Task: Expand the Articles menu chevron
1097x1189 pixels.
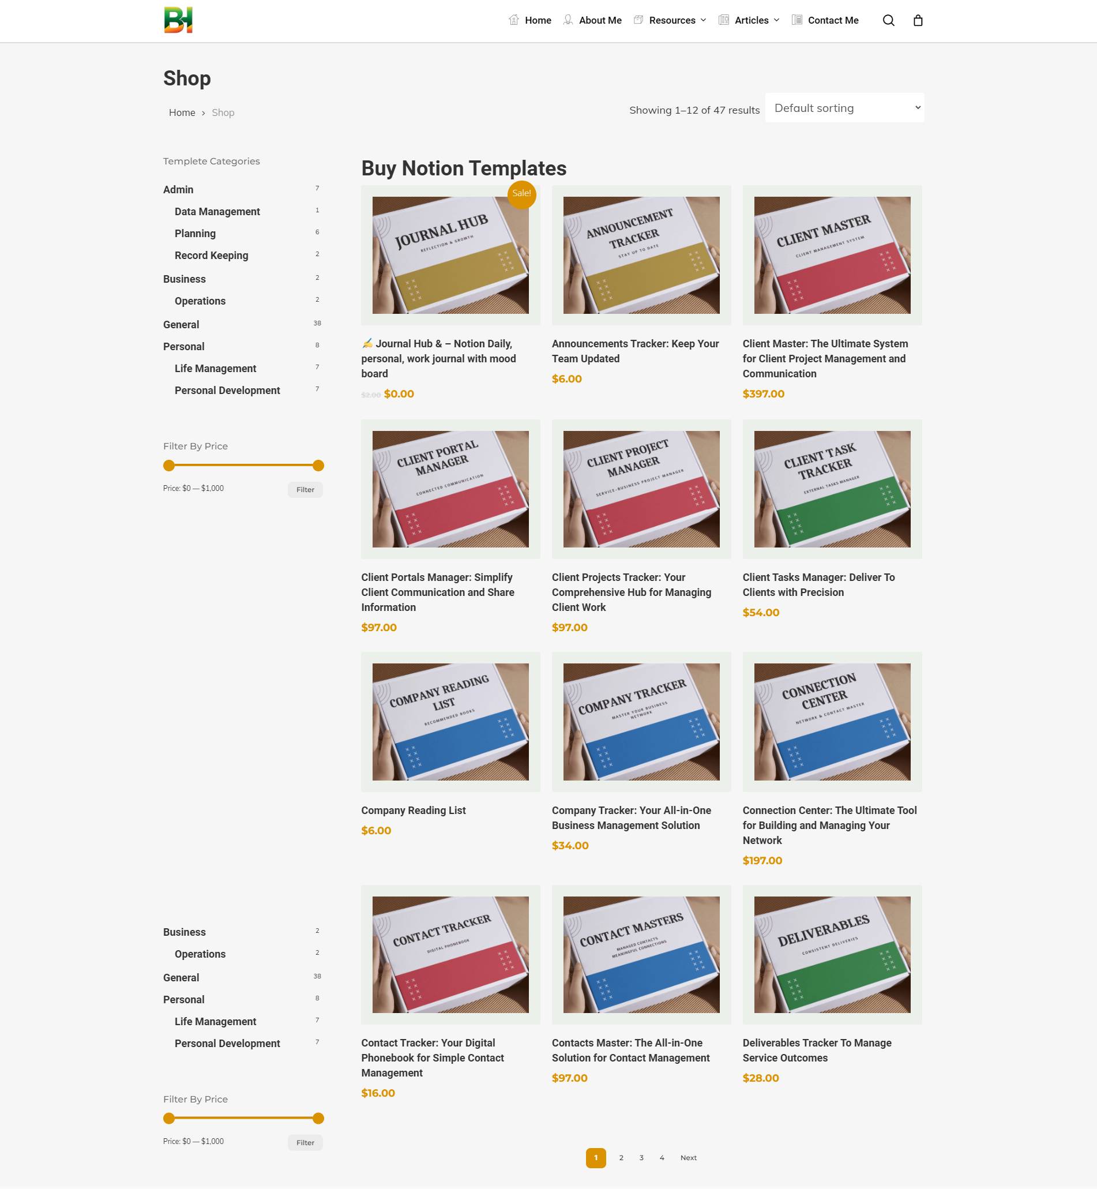Action: point(776,20)
